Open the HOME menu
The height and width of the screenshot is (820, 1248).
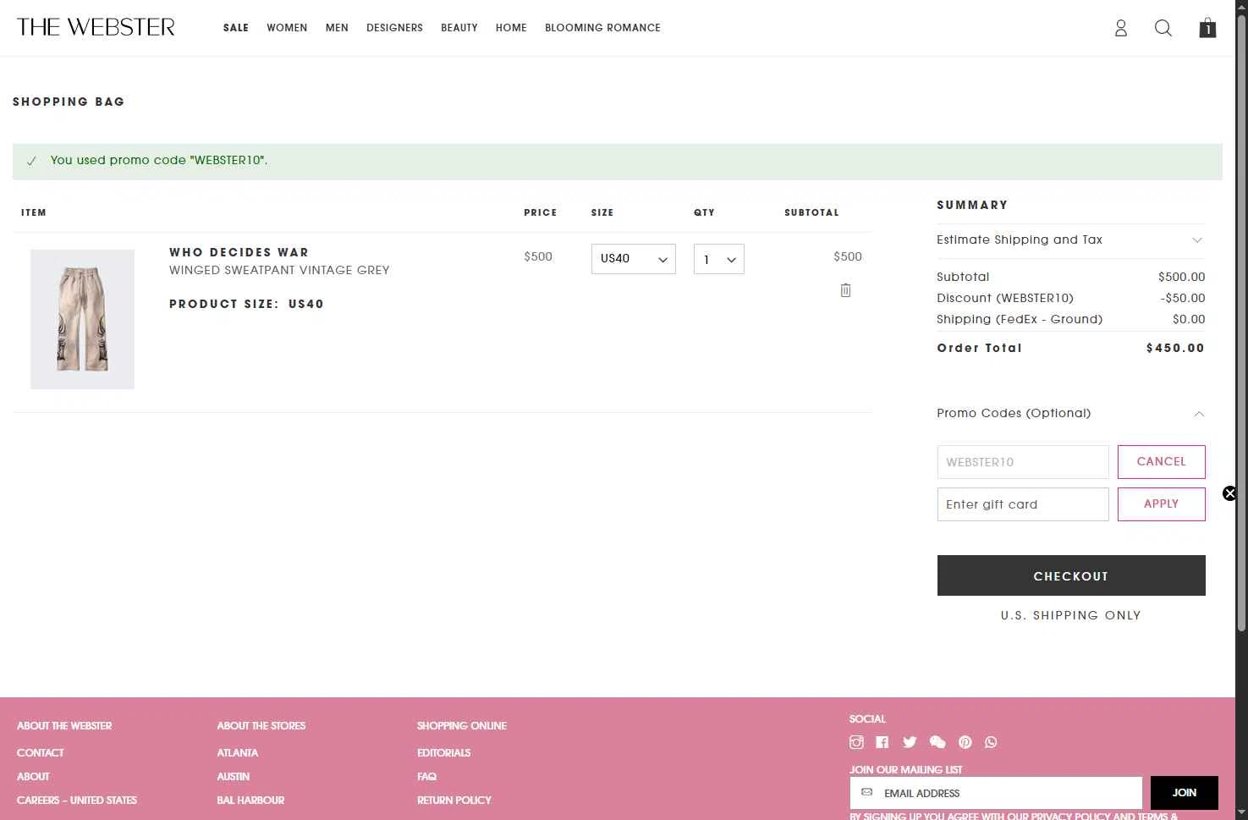pyautogui.click(x=511, y=28)
